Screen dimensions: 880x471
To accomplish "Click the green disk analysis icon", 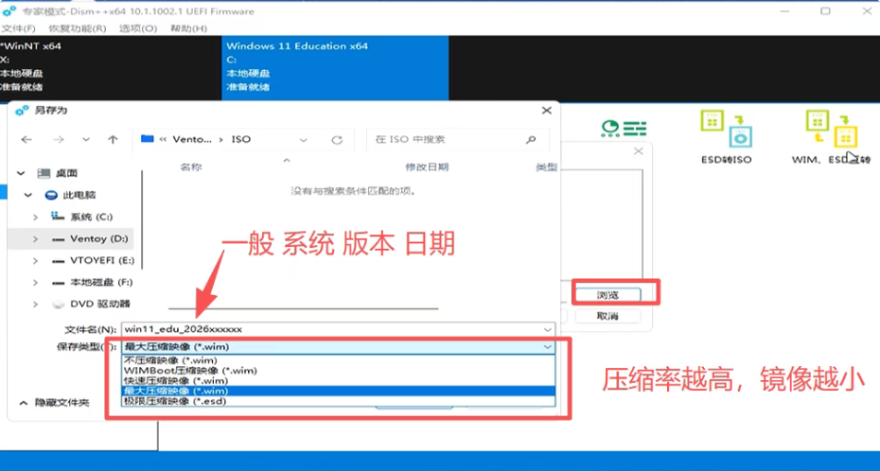I will 624,129.
